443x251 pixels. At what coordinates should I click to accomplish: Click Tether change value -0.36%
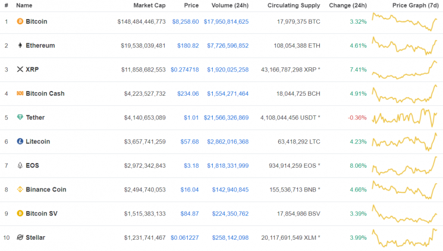click(x=357, y=118)
